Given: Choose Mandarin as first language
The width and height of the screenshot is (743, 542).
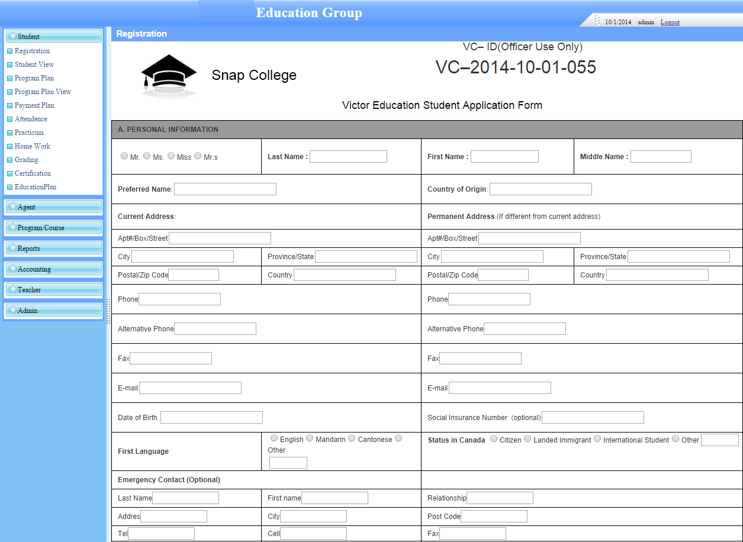Looking at the screenshot, I should 310,438.
